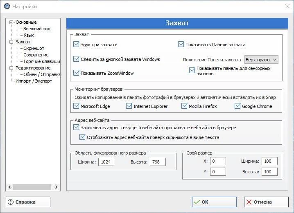The image size is (294, 213).
Task: Click fixed region Высота field 768
Action: tap(158, 162)
